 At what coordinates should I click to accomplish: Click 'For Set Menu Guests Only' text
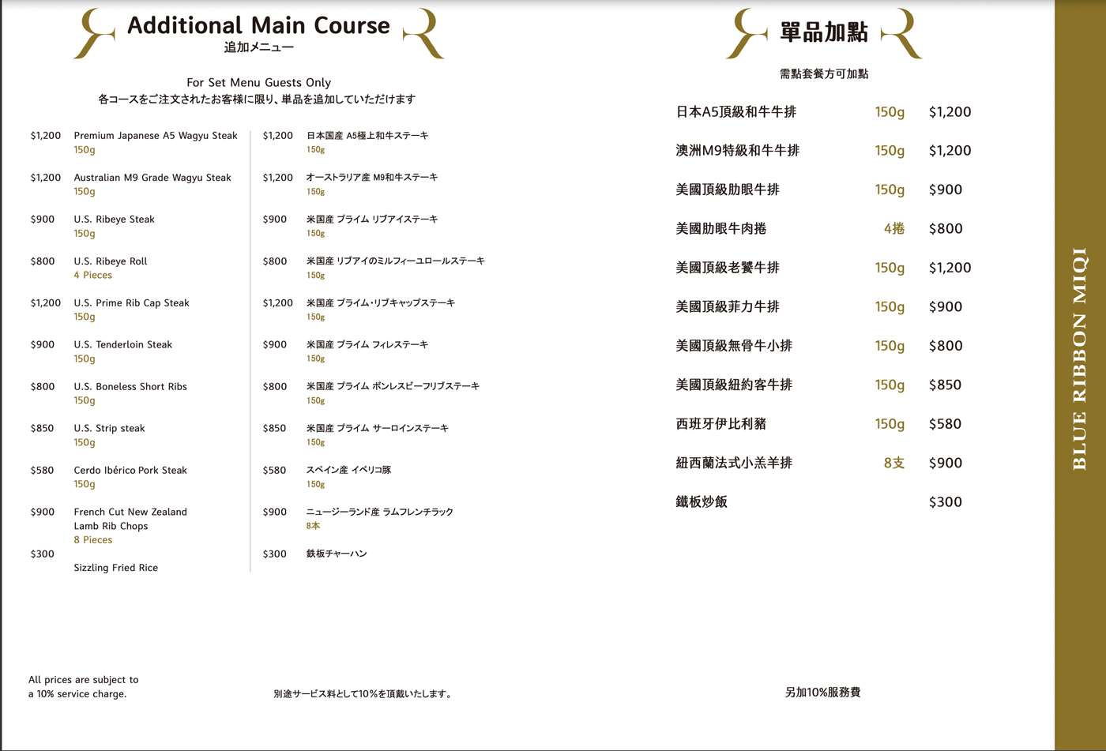(259, 82)
